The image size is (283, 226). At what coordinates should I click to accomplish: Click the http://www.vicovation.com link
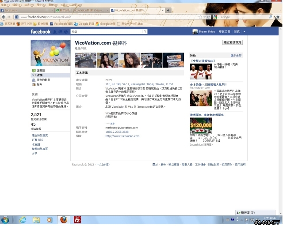click(x=122, y=136)
